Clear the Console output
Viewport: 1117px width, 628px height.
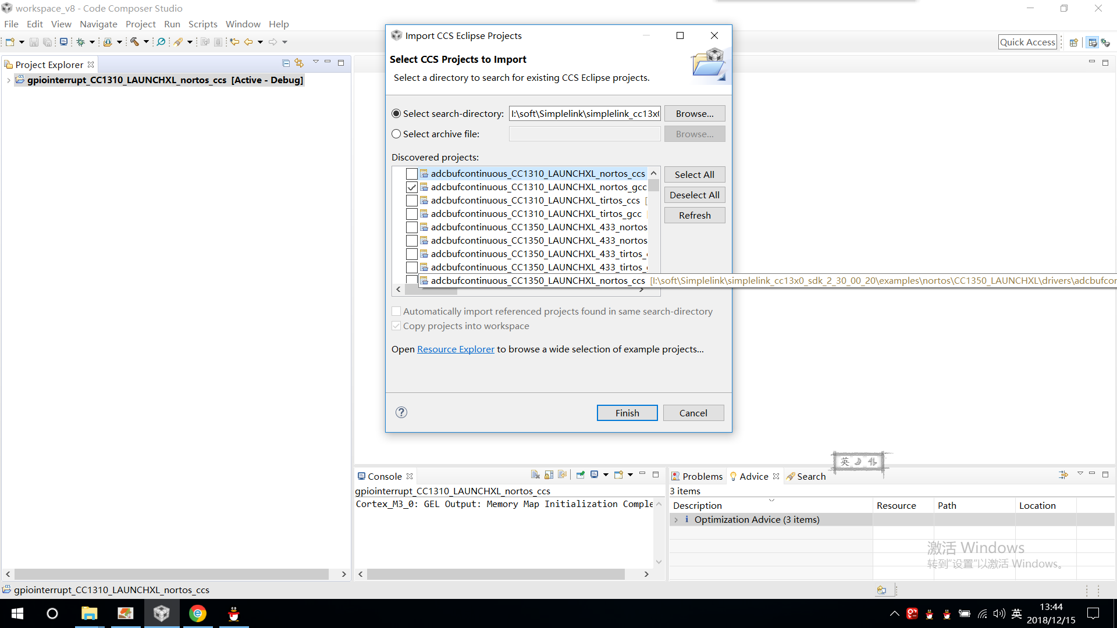coord(534,475)
